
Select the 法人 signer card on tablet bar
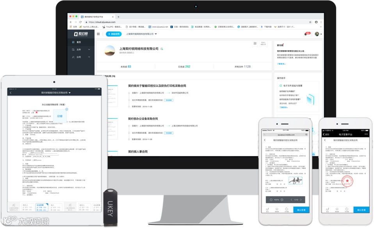[56, 207]
